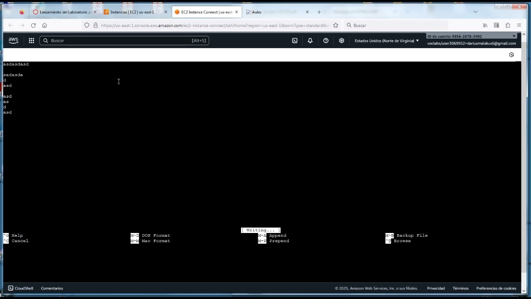Screen dimensions: 531x299
Task: Toggle the Firefox sidebar icon
Action: pyautogui.click(x=496, y=25)
